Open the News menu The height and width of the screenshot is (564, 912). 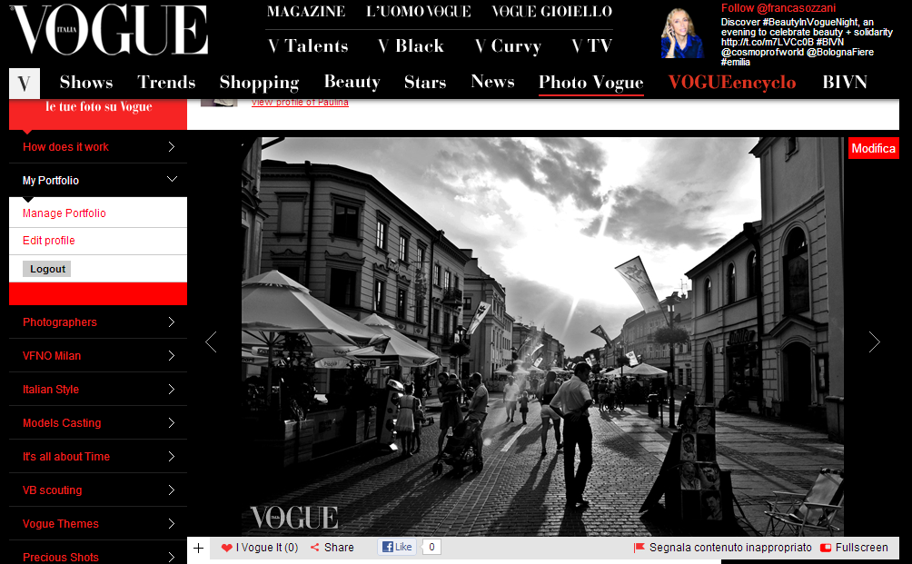(492, 82)
